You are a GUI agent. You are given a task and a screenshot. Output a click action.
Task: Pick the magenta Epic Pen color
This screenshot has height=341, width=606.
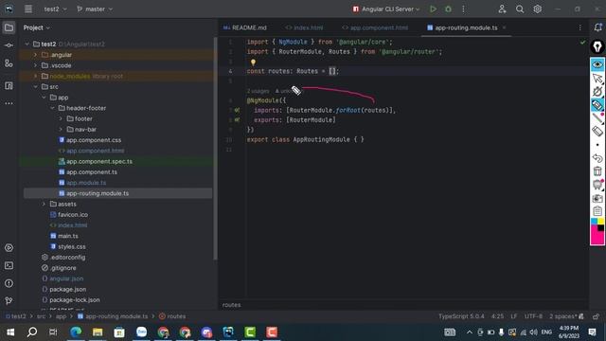[x=597, y=238]
